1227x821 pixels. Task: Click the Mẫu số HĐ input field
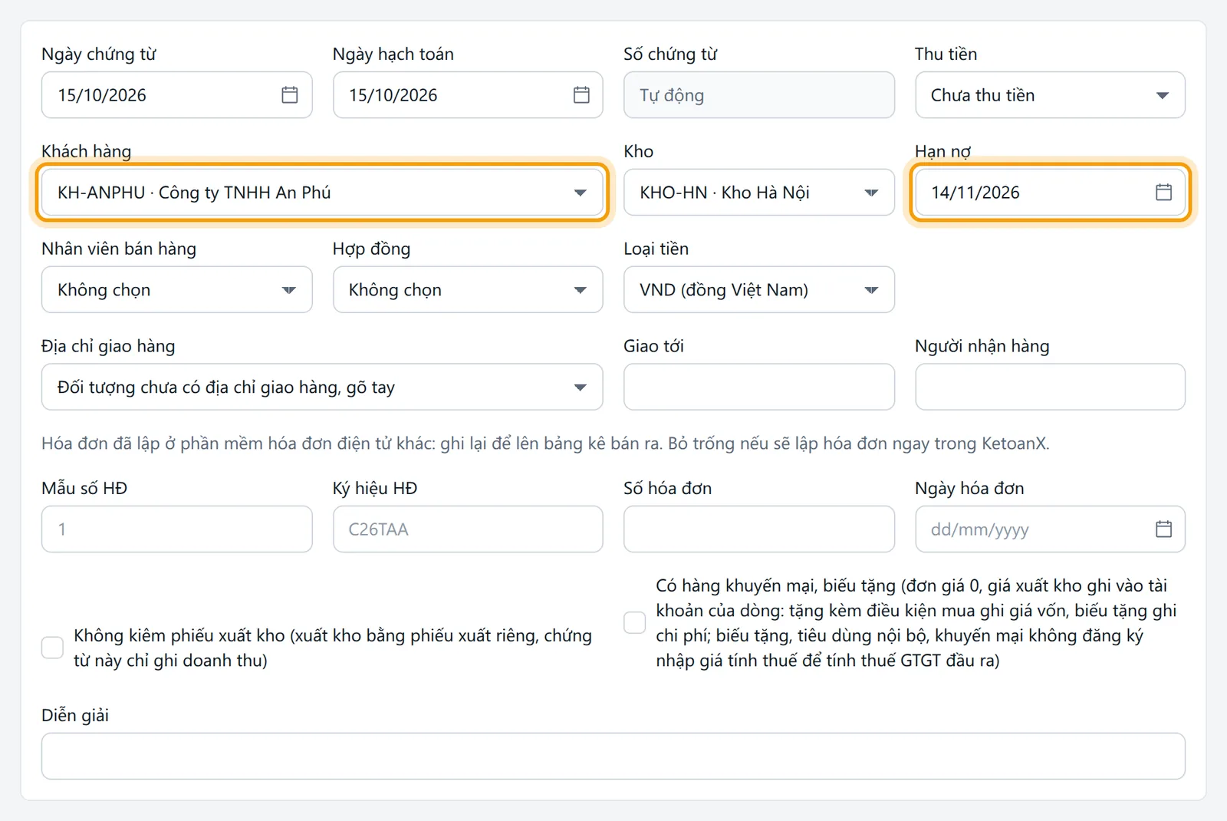coord(177,529)
